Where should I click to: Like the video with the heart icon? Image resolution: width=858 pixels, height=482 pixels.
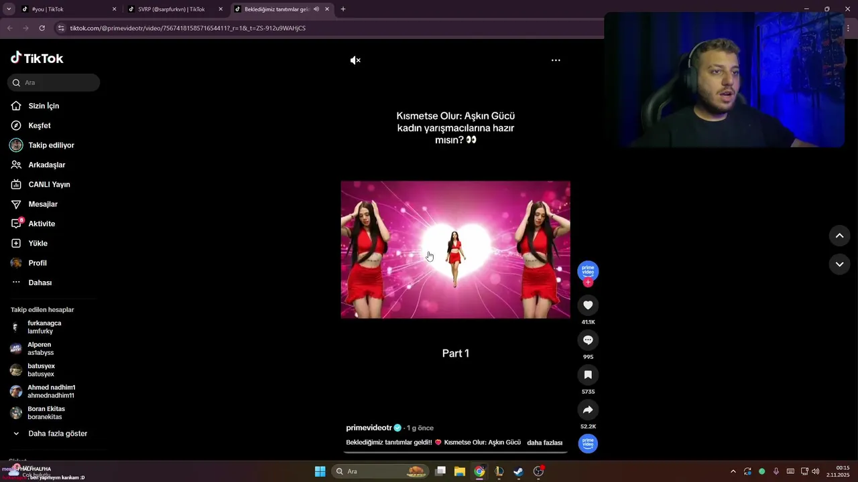pos(588,305)
